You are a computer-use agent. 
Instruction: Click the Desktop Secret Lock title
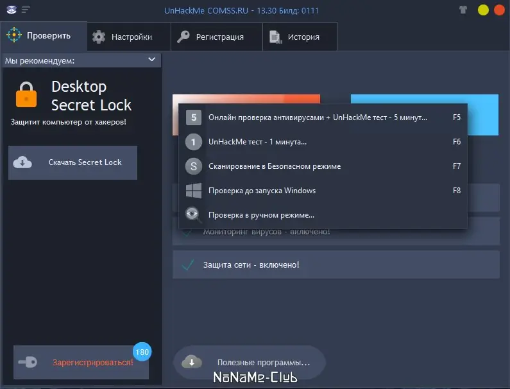(x=91, y=96)
